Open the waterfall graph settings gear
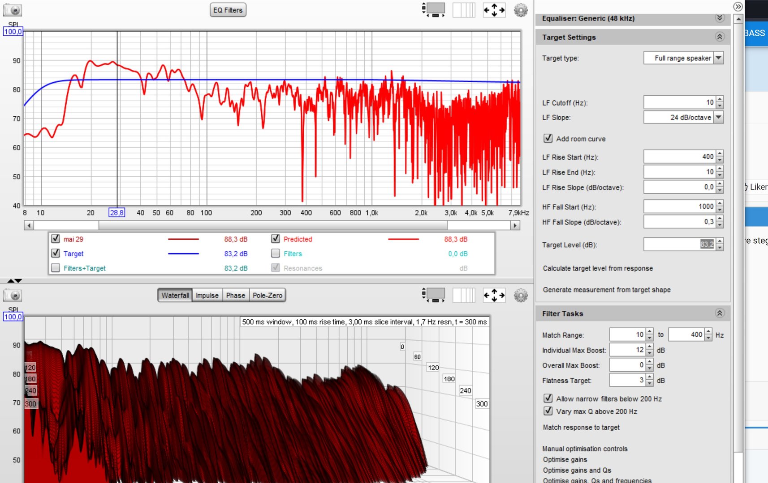Image resolution: width=768 pixels, height=483 pixels. tap(520, 295)
